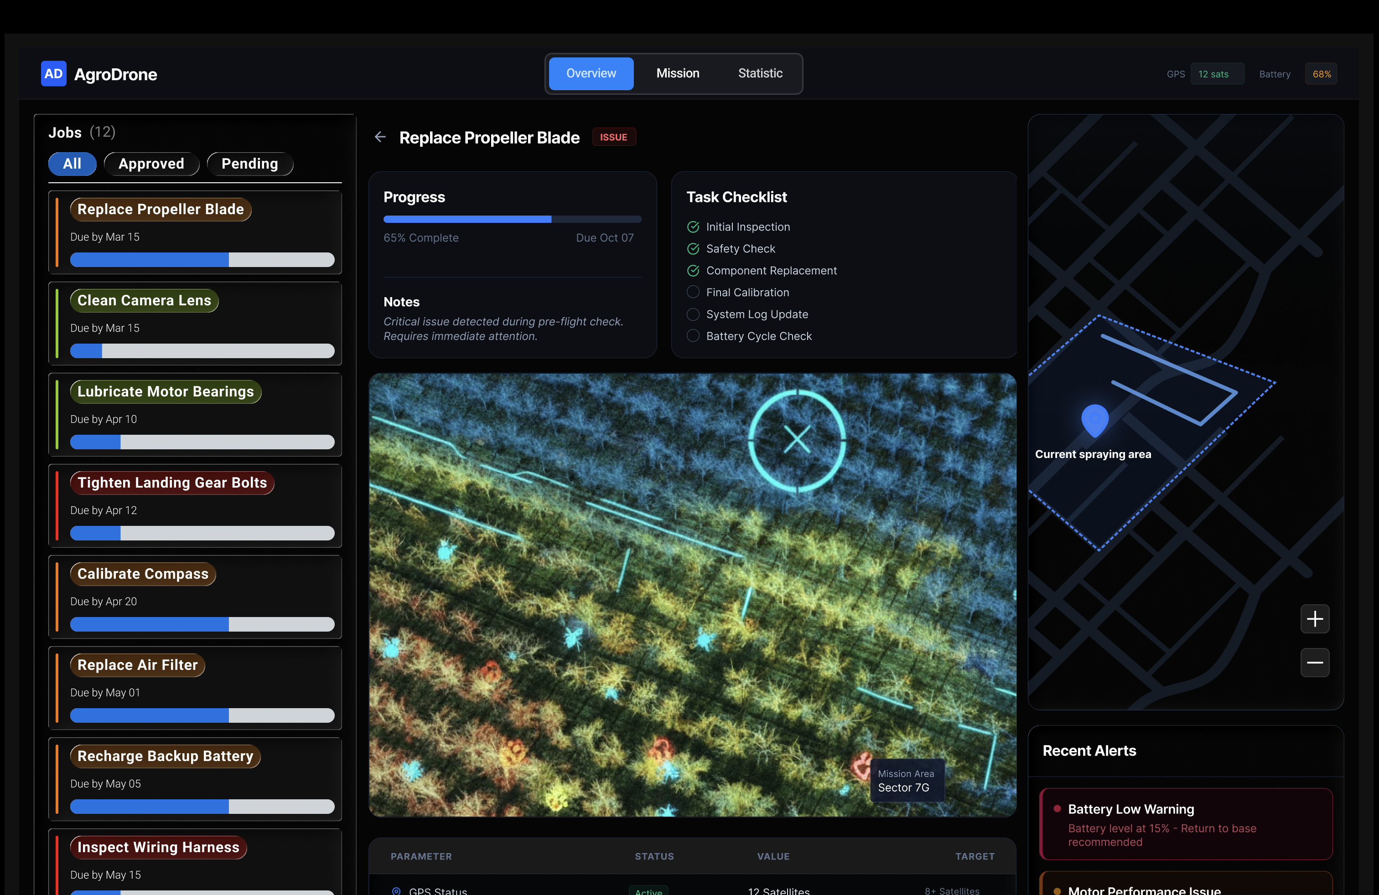Open the Lubricate Motor Bearings job
The image size is (1379, 895).
pos(195,415)
